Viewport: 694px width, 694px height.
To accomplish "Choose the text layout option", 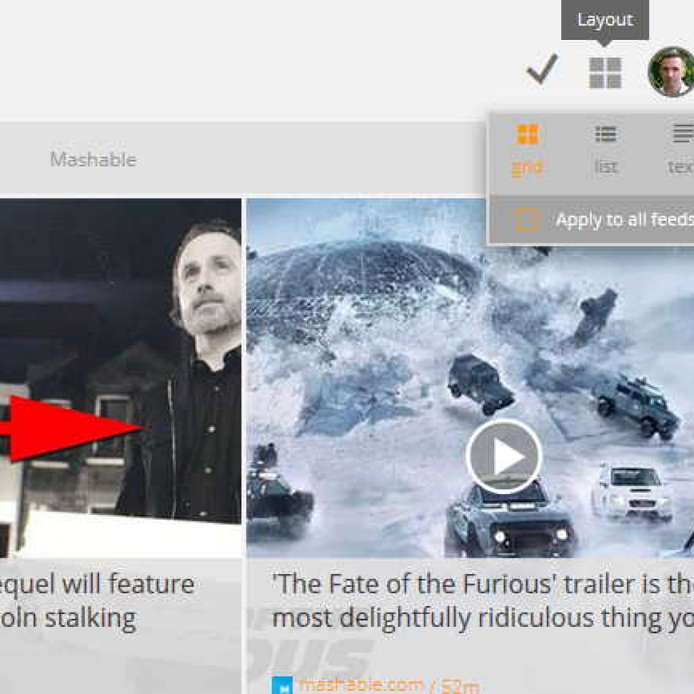I will click(680, 150).
